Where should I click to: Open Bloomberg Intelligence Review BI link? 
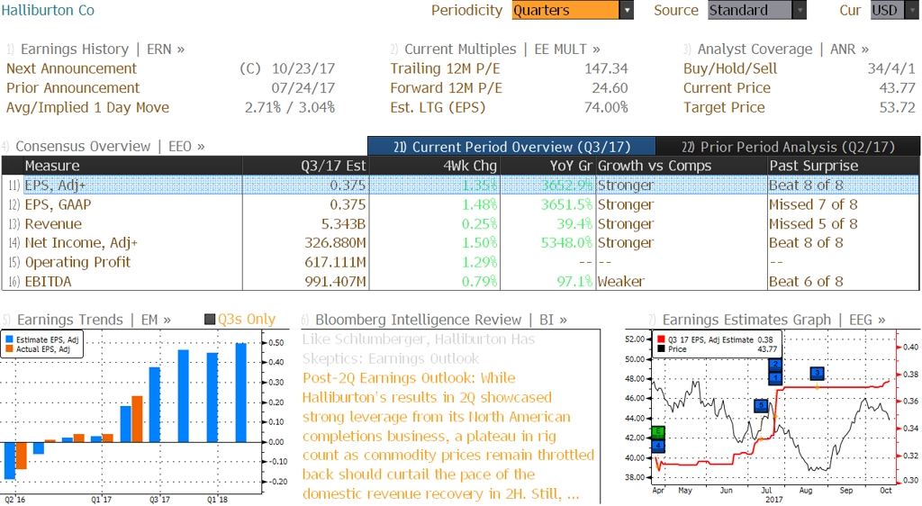coord(441,320)
